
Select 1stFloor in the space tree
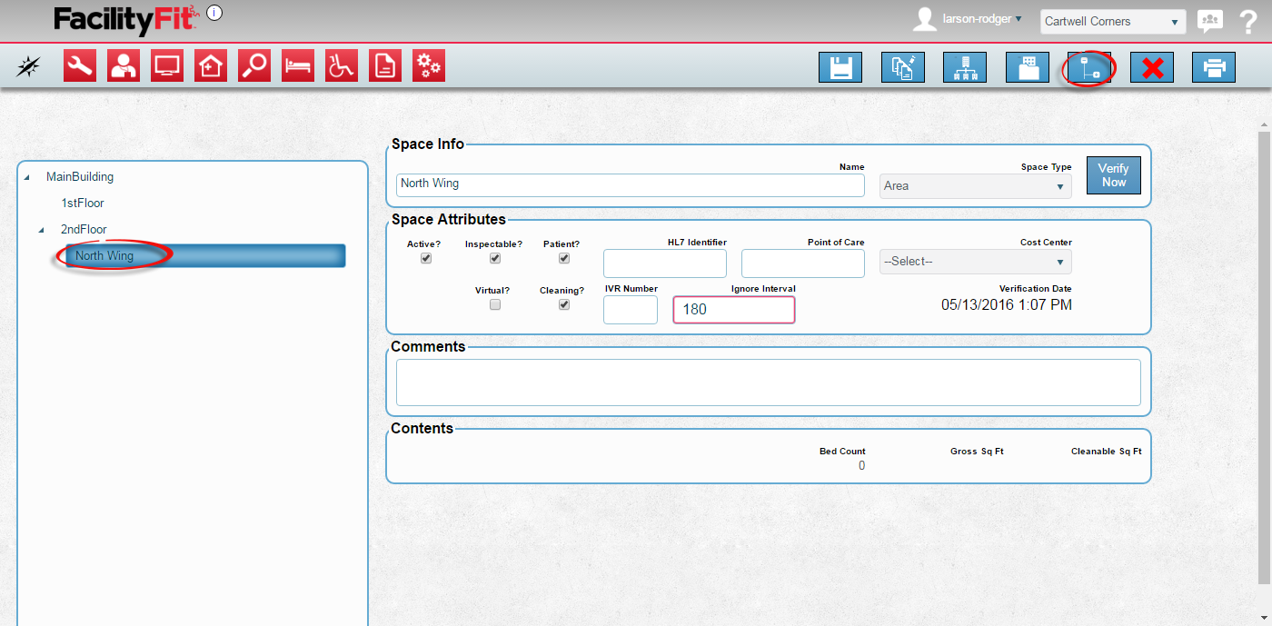[x=83, y=204]
